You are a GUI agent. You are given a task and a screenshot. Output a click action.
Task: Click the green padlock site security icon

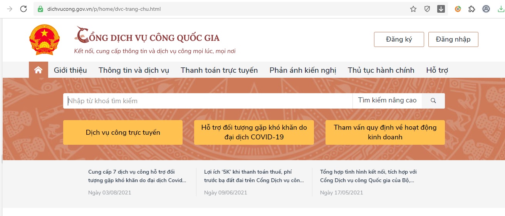point(40,9)
